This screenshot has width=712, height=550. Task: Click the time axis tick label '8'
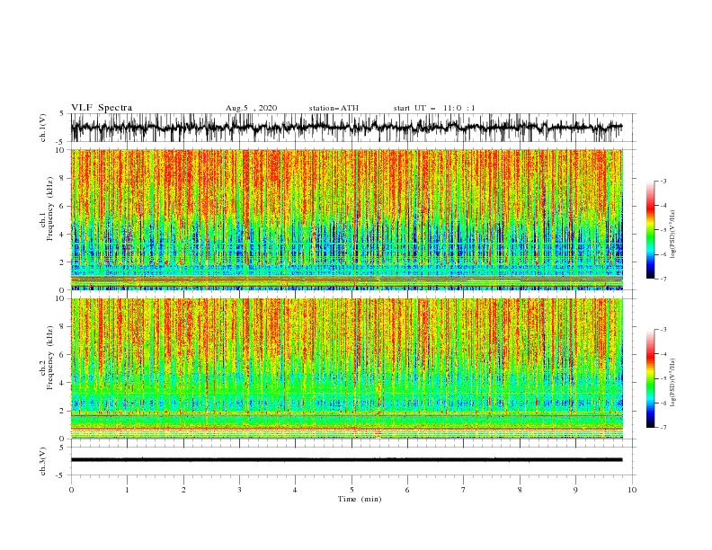520,490
